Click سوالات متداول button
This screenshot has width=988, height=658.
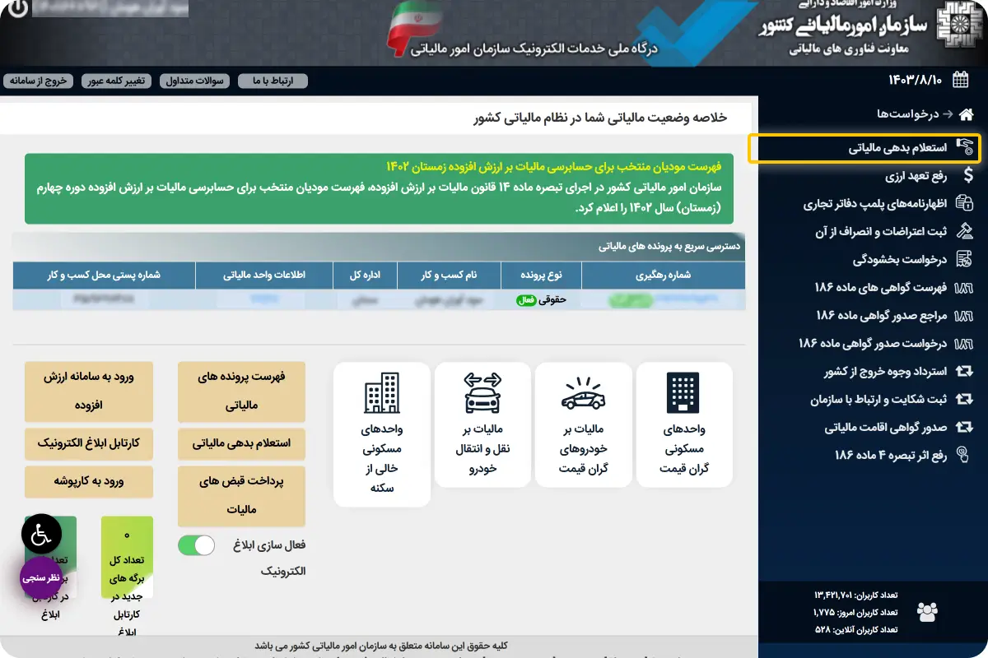coord(195,81)
